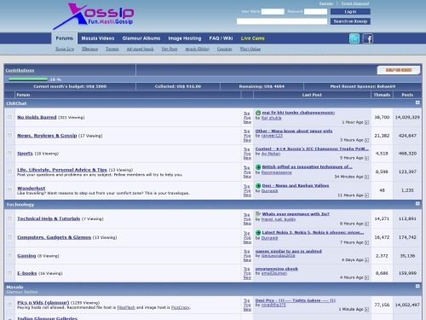The width and height of the screenshot is (426, 320).
Task: Open the Who's Online sub-menu link
Action: (x=250, y=49)
